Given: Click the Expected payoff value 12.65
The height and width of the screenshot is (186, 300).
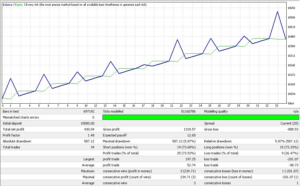Looking at the screenshot, I should coord(191,135).
